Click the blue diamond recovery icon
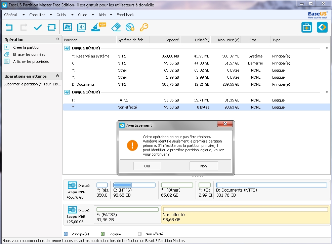Image resolution: width=332 pixels, height=244 pixels. tap(322, 27)
